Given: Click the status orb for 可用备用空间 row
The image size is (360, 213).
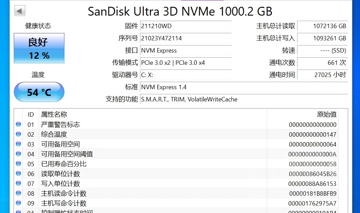Looking at the screenshot, I should click(18, 144).
